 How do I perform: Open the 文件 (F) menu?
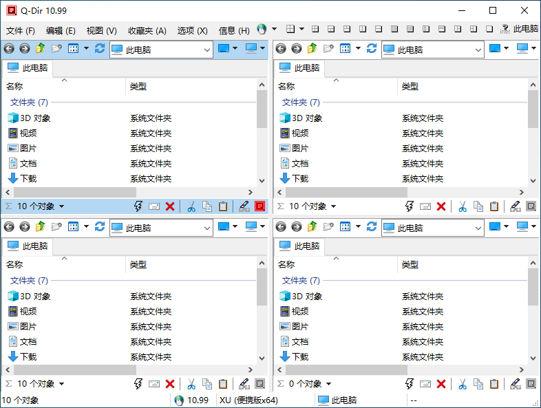[21, 31]
